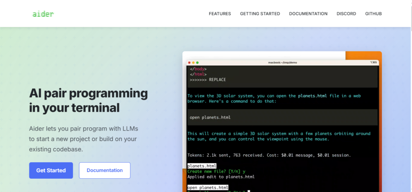Screen dimensions: 412x192
Task: Open the Discord link in header
Action: (x=346, y=14)
